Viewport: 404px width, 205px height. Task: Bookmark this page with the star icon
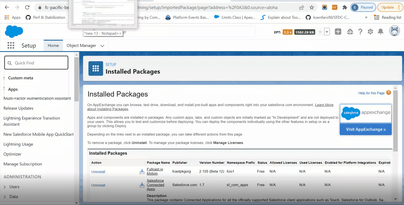click(312, 7)
